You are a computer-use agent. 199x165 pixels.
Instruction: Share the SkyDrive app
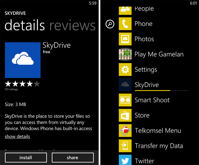(x=73, y=158)
